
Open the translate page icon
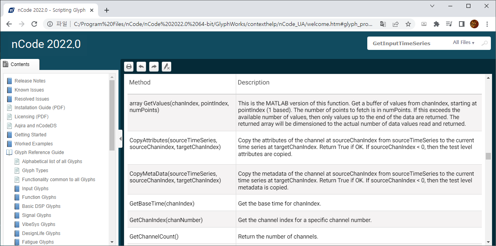[383, 24]
